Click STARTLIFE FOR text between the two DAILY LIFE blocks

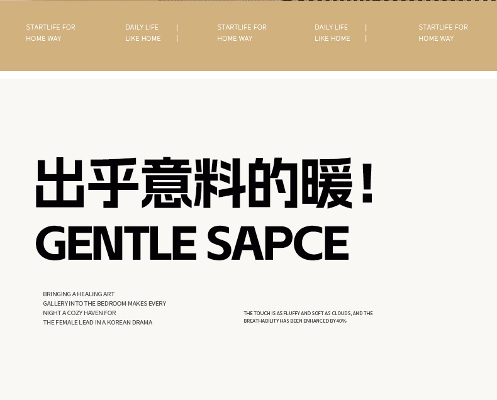coord(242,27)
